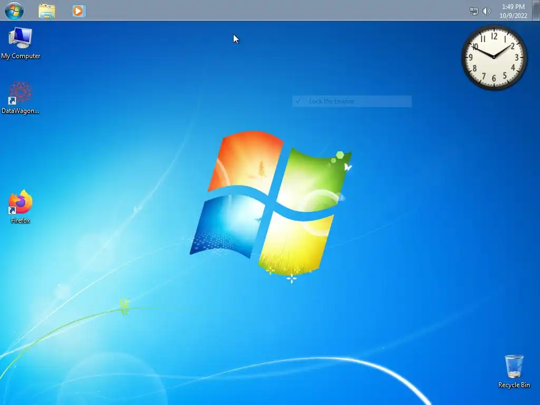
Task: Select the Recycle Bin icon
Action: [x=514, y=372]
